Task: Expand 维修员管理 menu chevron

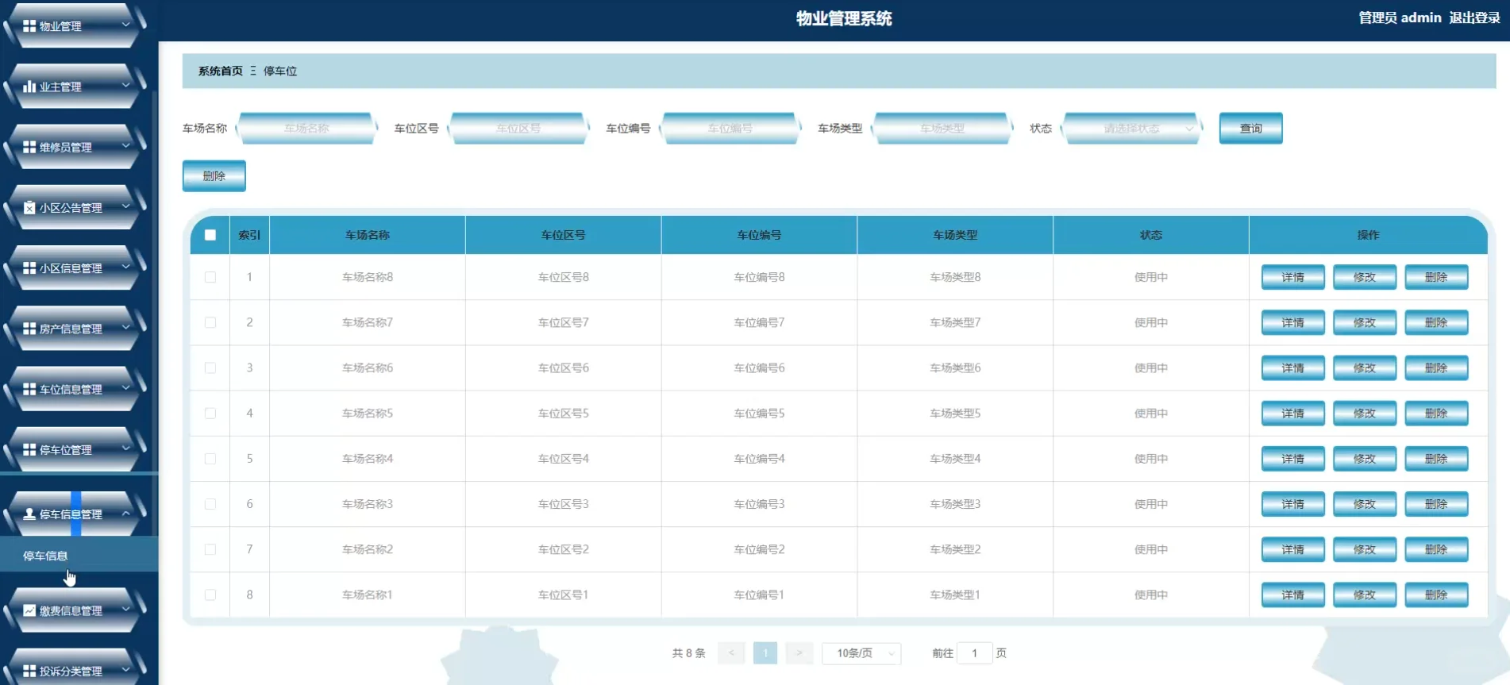Action: click(125, 146)
